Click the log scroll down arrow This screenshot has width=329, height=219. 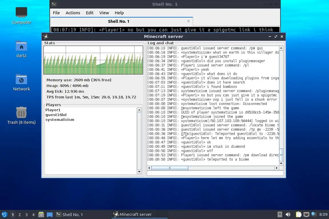[281, 163]
